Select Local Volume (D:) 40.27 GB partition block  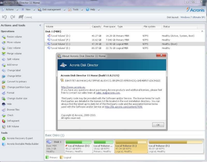click(x=79, y=147)
